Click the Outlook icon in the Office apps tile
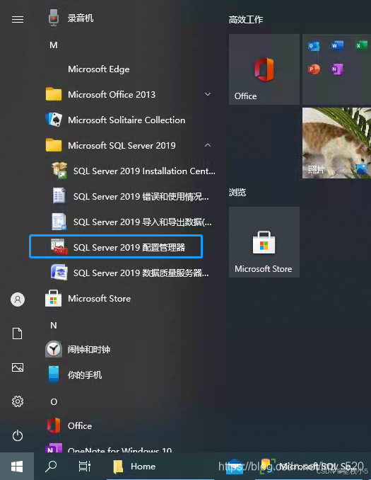The height and width of the screenshot is (480, 371). 314,46
